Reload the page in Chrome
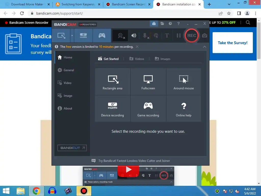Screen dimensions: 261x196 [x=22, y=13]
